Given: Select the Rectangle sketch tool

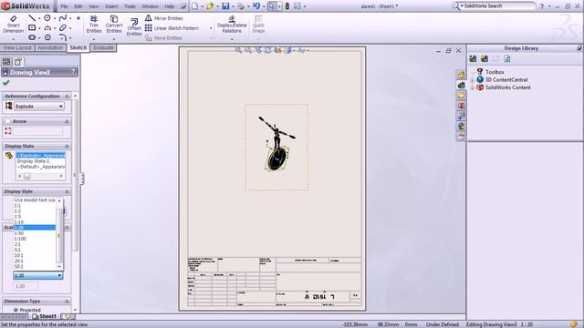Looking at the screenshot, I should click(x=32, y=28).
